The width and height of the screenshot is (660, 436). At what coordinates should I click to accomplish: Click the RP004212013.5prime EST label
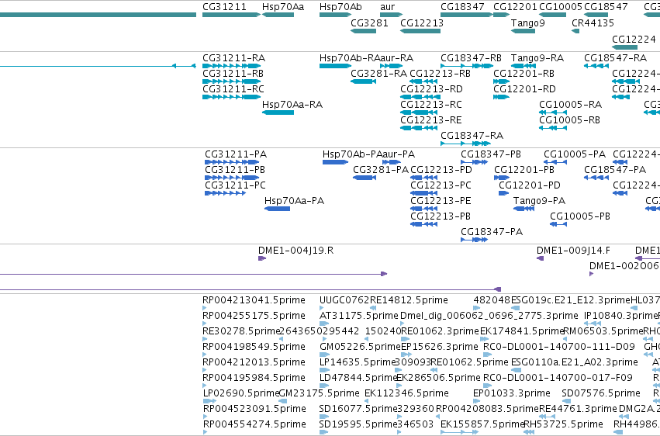point(254,363)
